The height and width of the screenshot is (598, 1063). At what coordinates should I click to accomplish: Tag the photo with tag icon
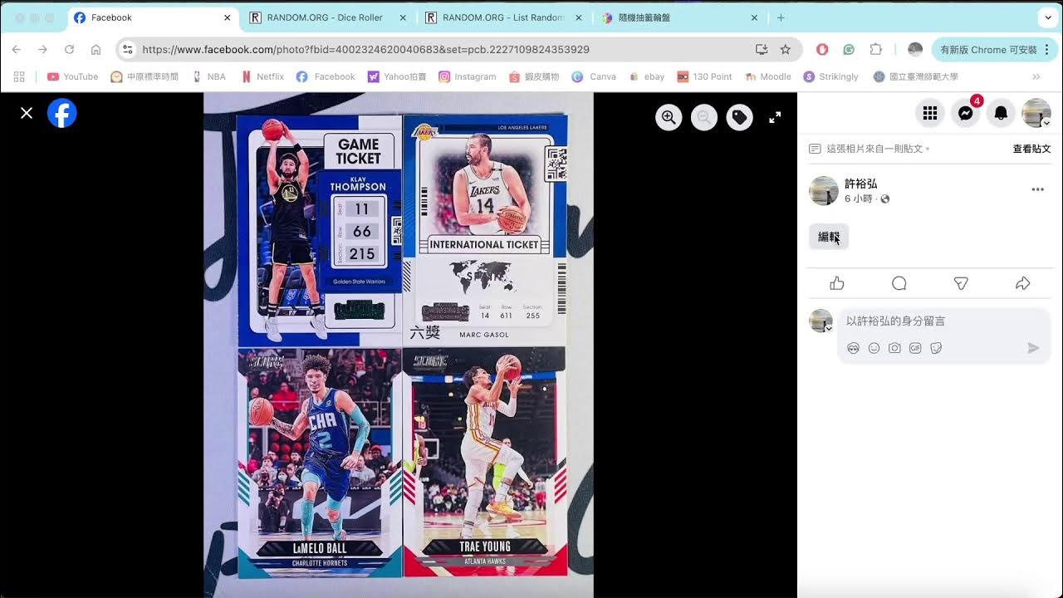pyautogui.click(x=739, y=118)
